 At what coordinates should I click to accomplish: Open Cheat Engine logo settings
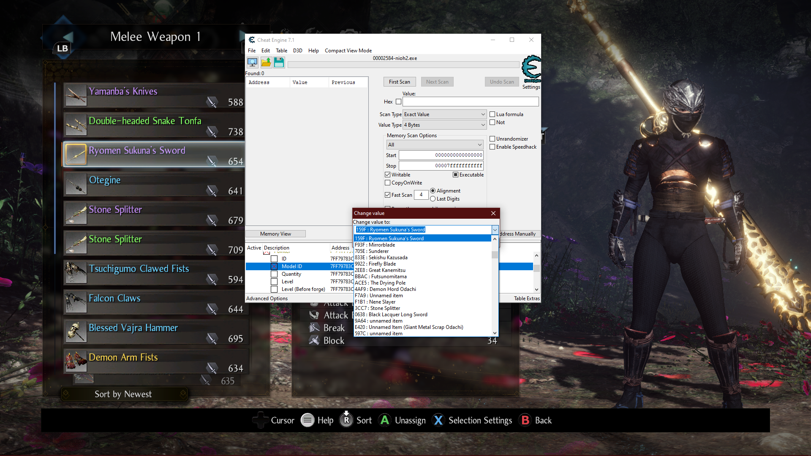pos(531,69)
